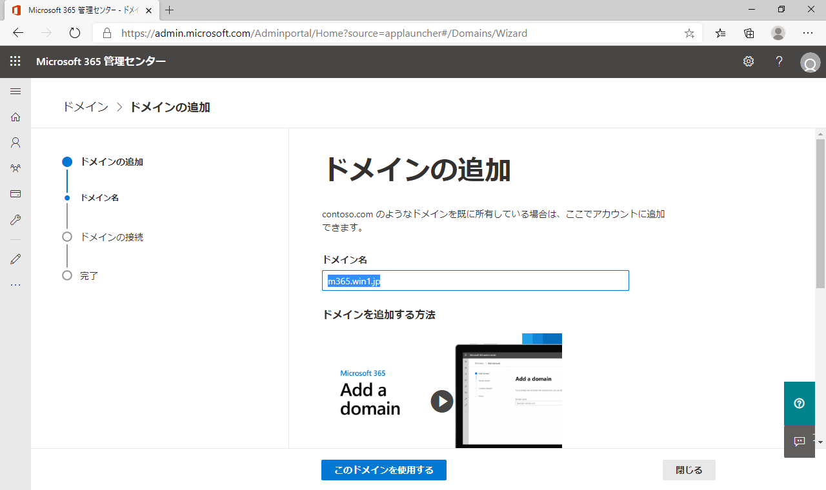Click the Microsoft 365 管理センター title
826x490 pixels.
(101, 61)
